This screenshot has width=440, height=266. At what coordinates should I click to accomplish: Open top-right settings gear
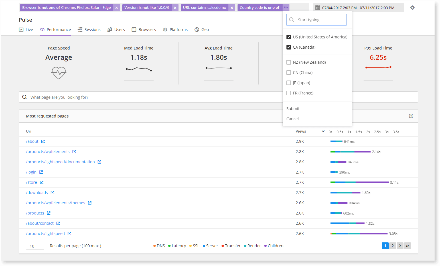(412, 8)
